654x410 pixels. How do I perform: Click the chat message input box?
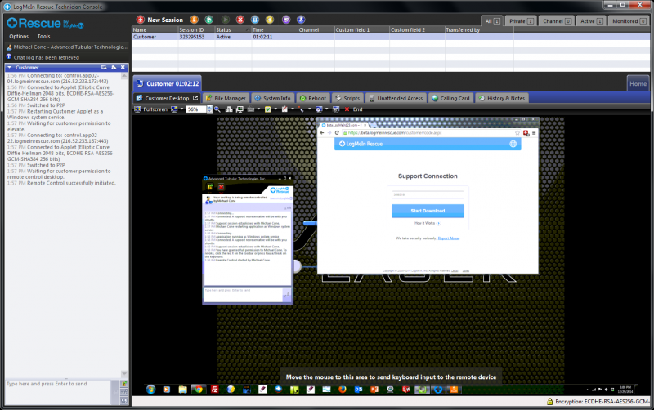(58, 392)
